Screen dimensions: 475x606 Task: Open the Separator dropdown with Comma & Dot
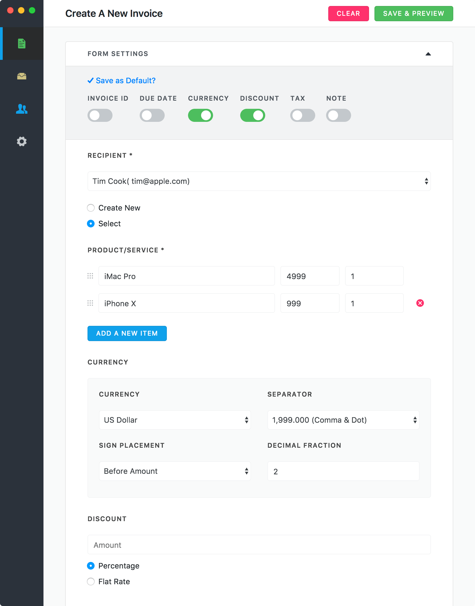[343, 420]
